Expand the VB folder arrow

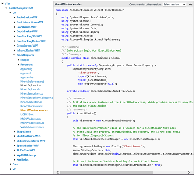(11, 169)
